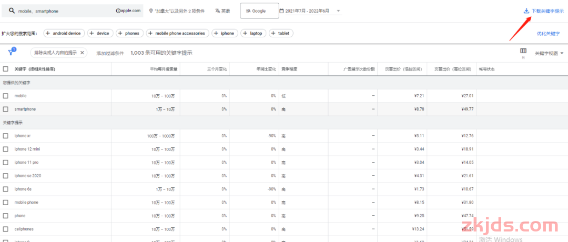Click the 'iphone xr' keyword text

coord(23,136)
